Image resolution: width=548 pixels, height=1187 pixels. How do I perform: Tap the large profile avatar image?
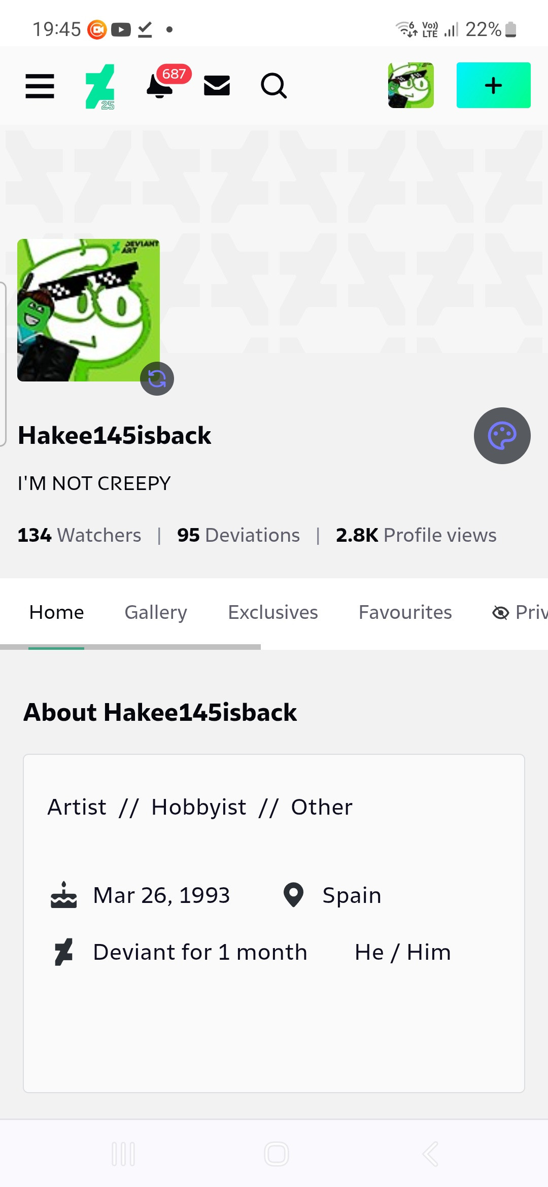[x=88, y=310]
